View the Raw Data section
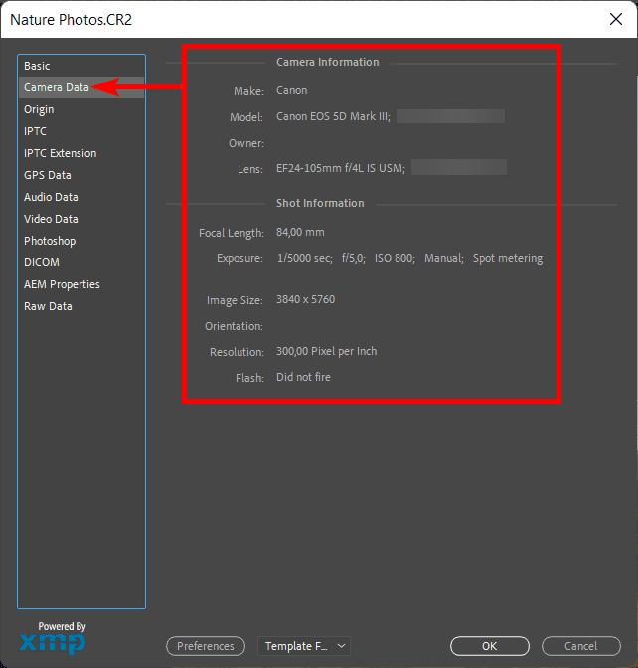 click(x=48, y=306)
